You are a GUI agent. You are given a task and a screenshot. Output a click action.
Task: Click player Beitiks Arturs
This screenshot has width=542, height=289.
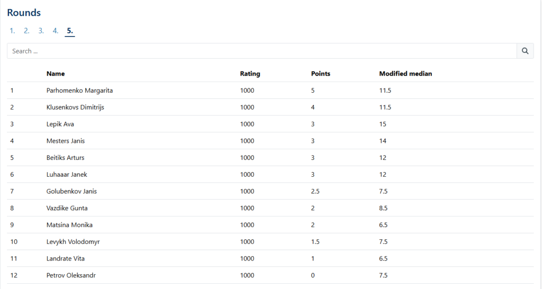coord(65,158)
